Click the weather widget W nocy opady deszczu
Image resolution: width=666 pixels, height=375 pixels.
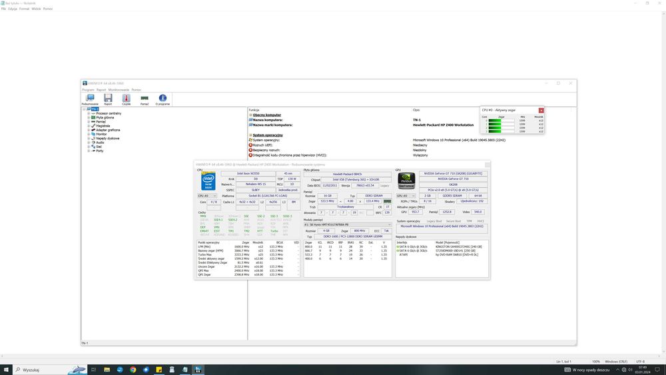pyautogui.click(x=587, y=370)
